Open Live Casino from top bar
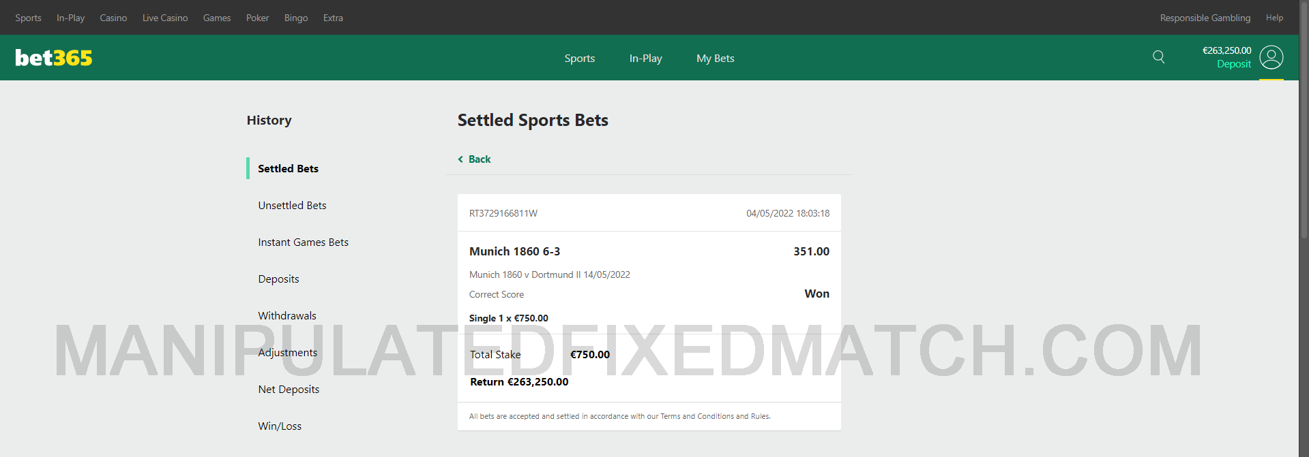1309x457 pixels. [x=165, y=18]
